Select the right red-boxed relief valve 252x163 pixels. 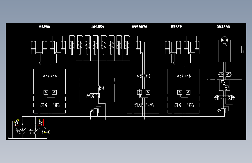(41, 122)
